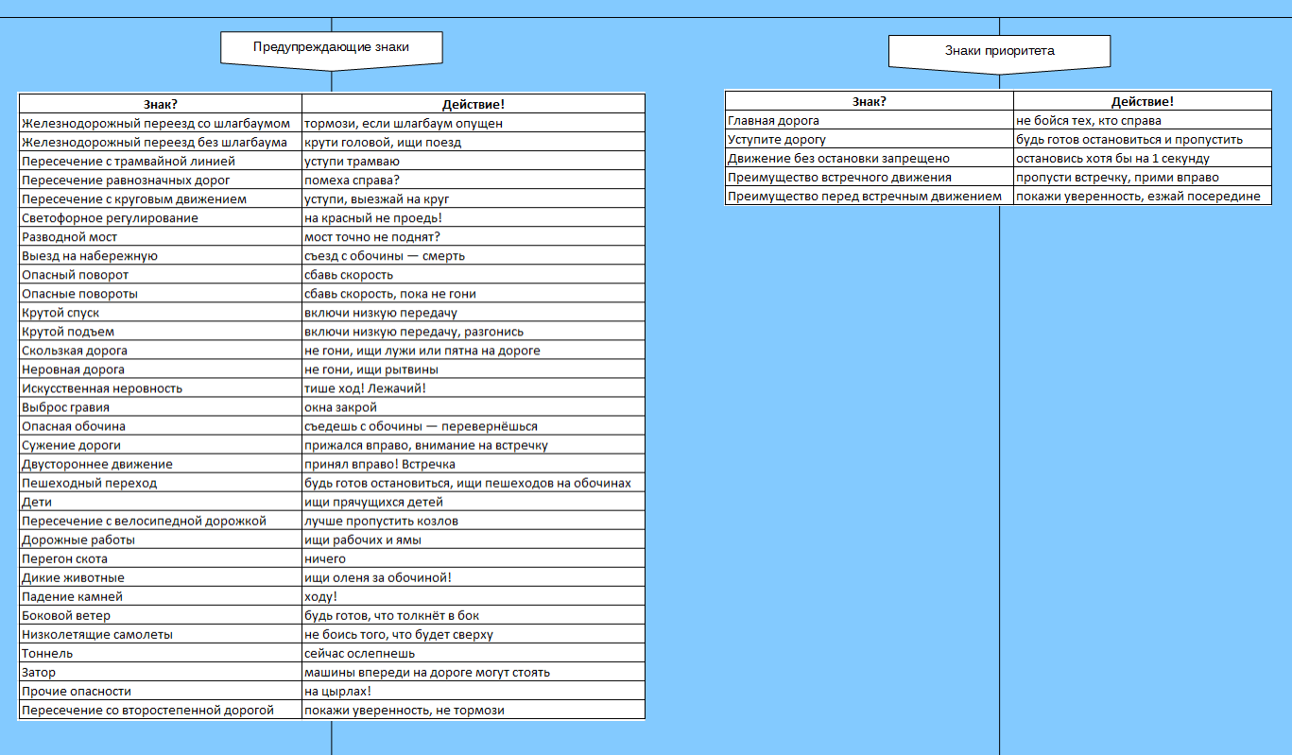
Task: Select the 'Выброс гравия' cell
Action: (160, 406)
